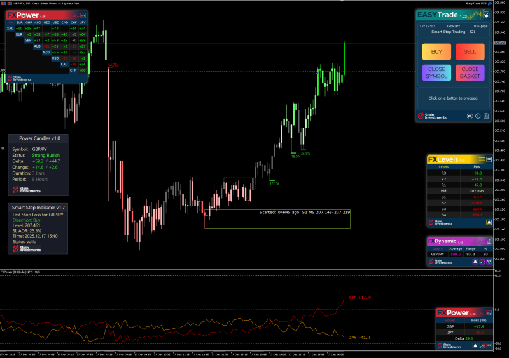Click the current price tag on price axis

tap(500, 43)
